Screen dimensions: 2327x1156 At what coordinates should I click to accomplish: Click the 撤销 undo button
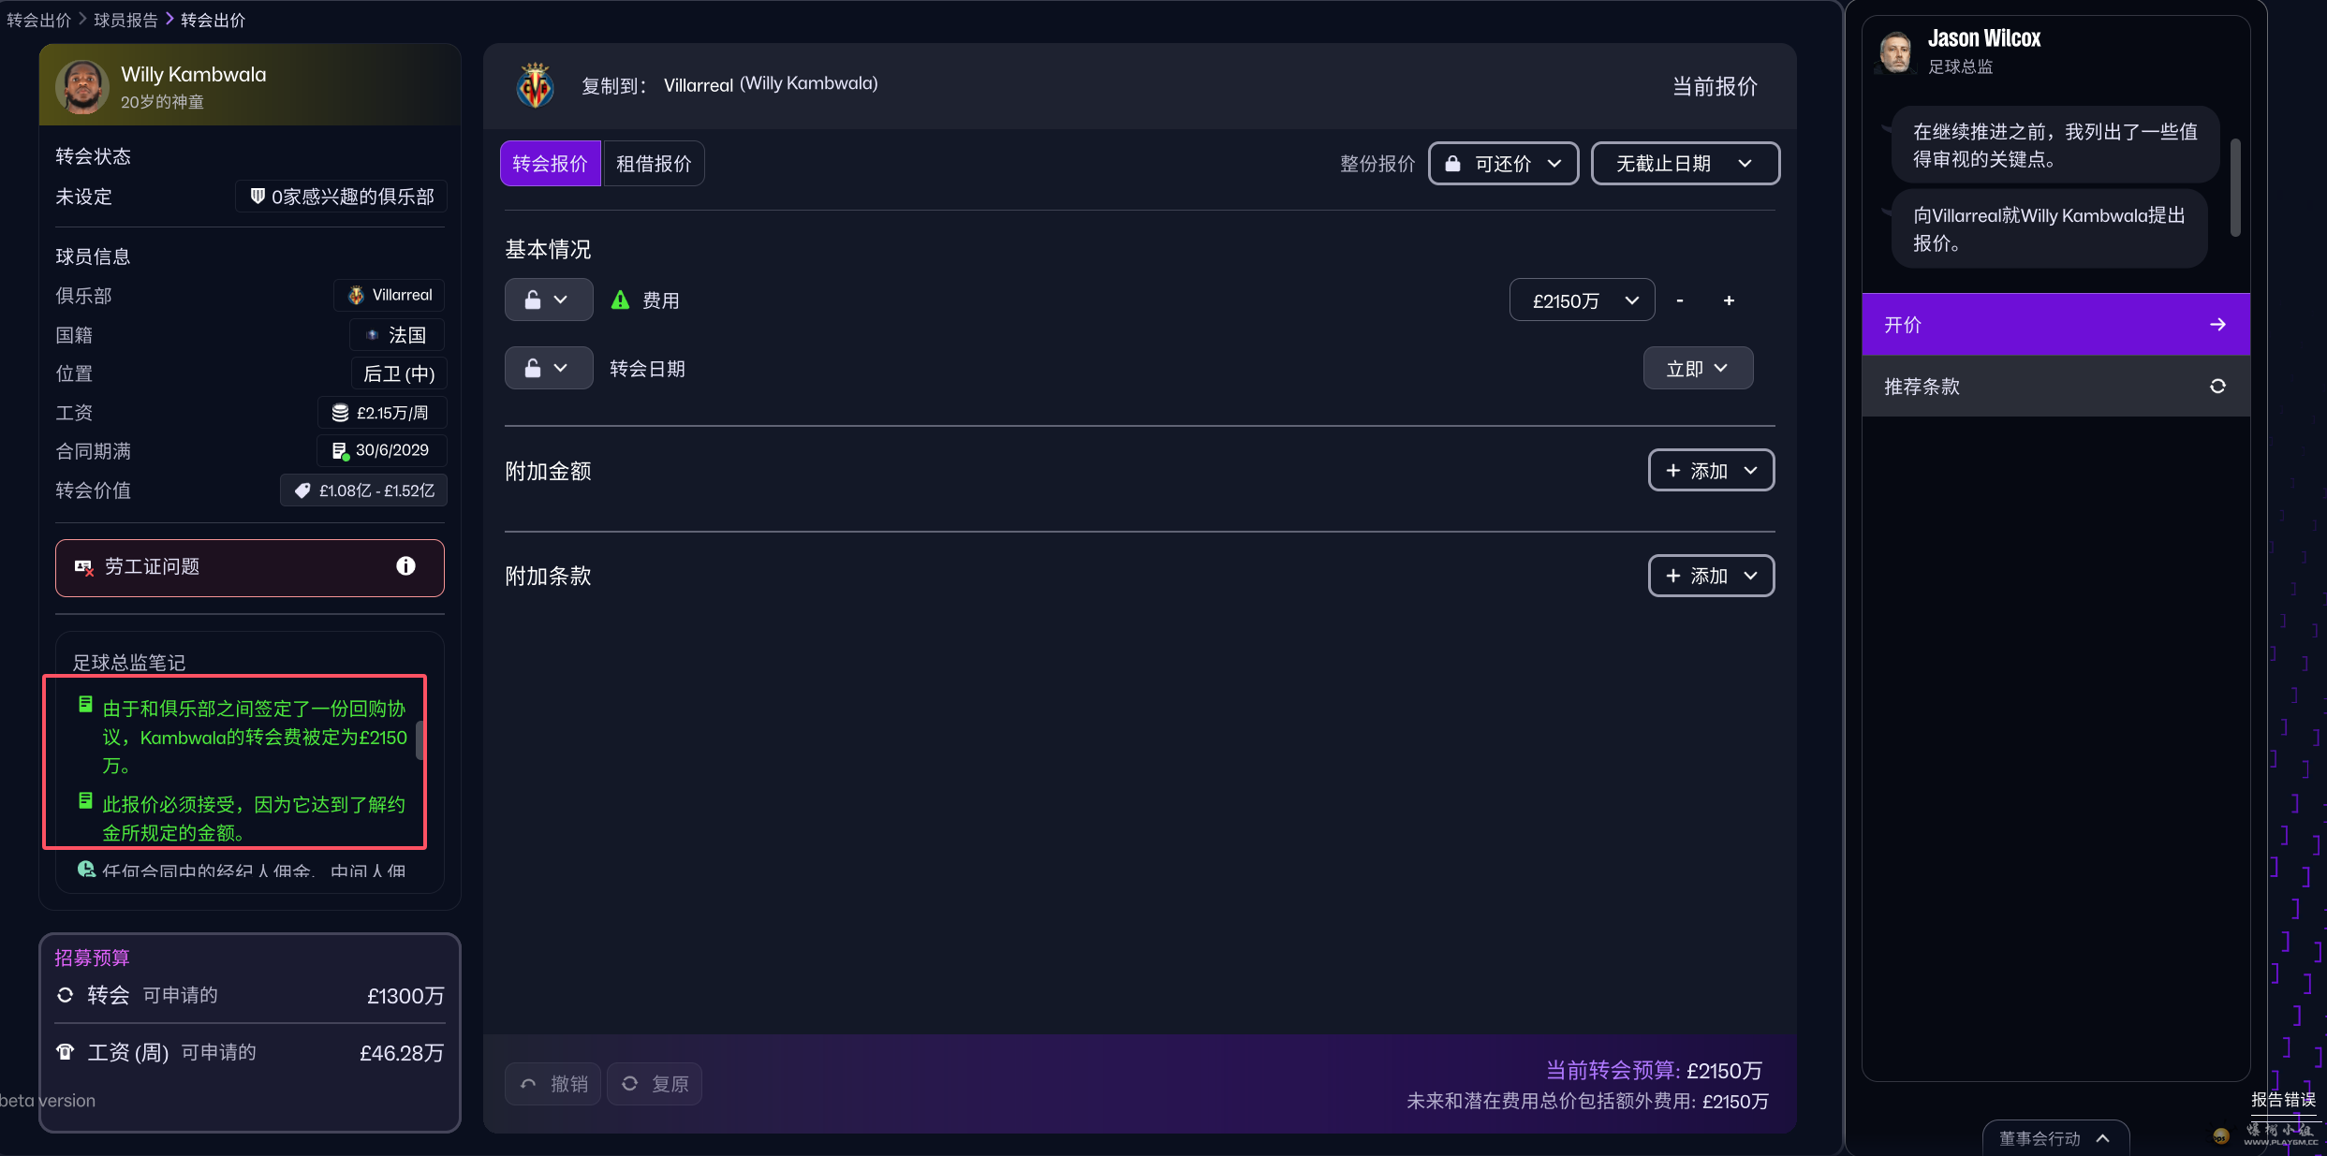[553, 1084]
